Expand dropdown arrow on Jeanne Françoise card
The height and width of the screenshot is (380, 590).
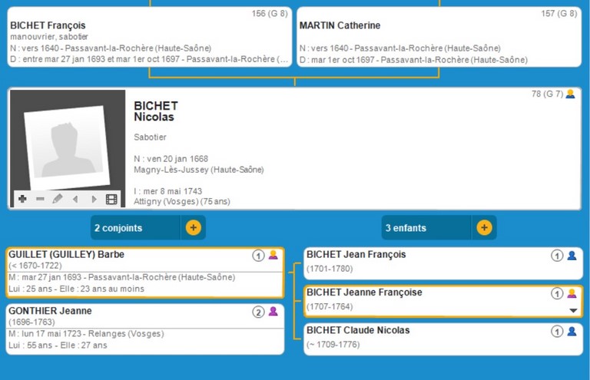click(572, 310)
